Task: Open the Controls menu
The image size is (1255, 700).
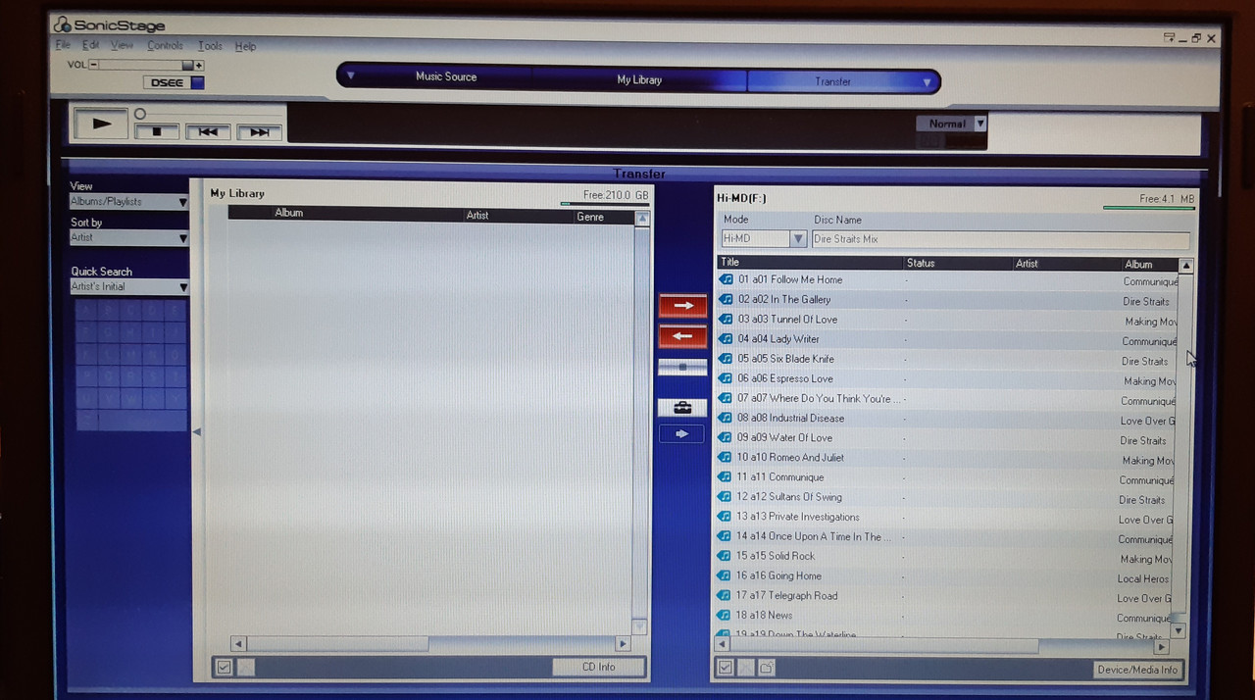Action: [x=165, y=45]
